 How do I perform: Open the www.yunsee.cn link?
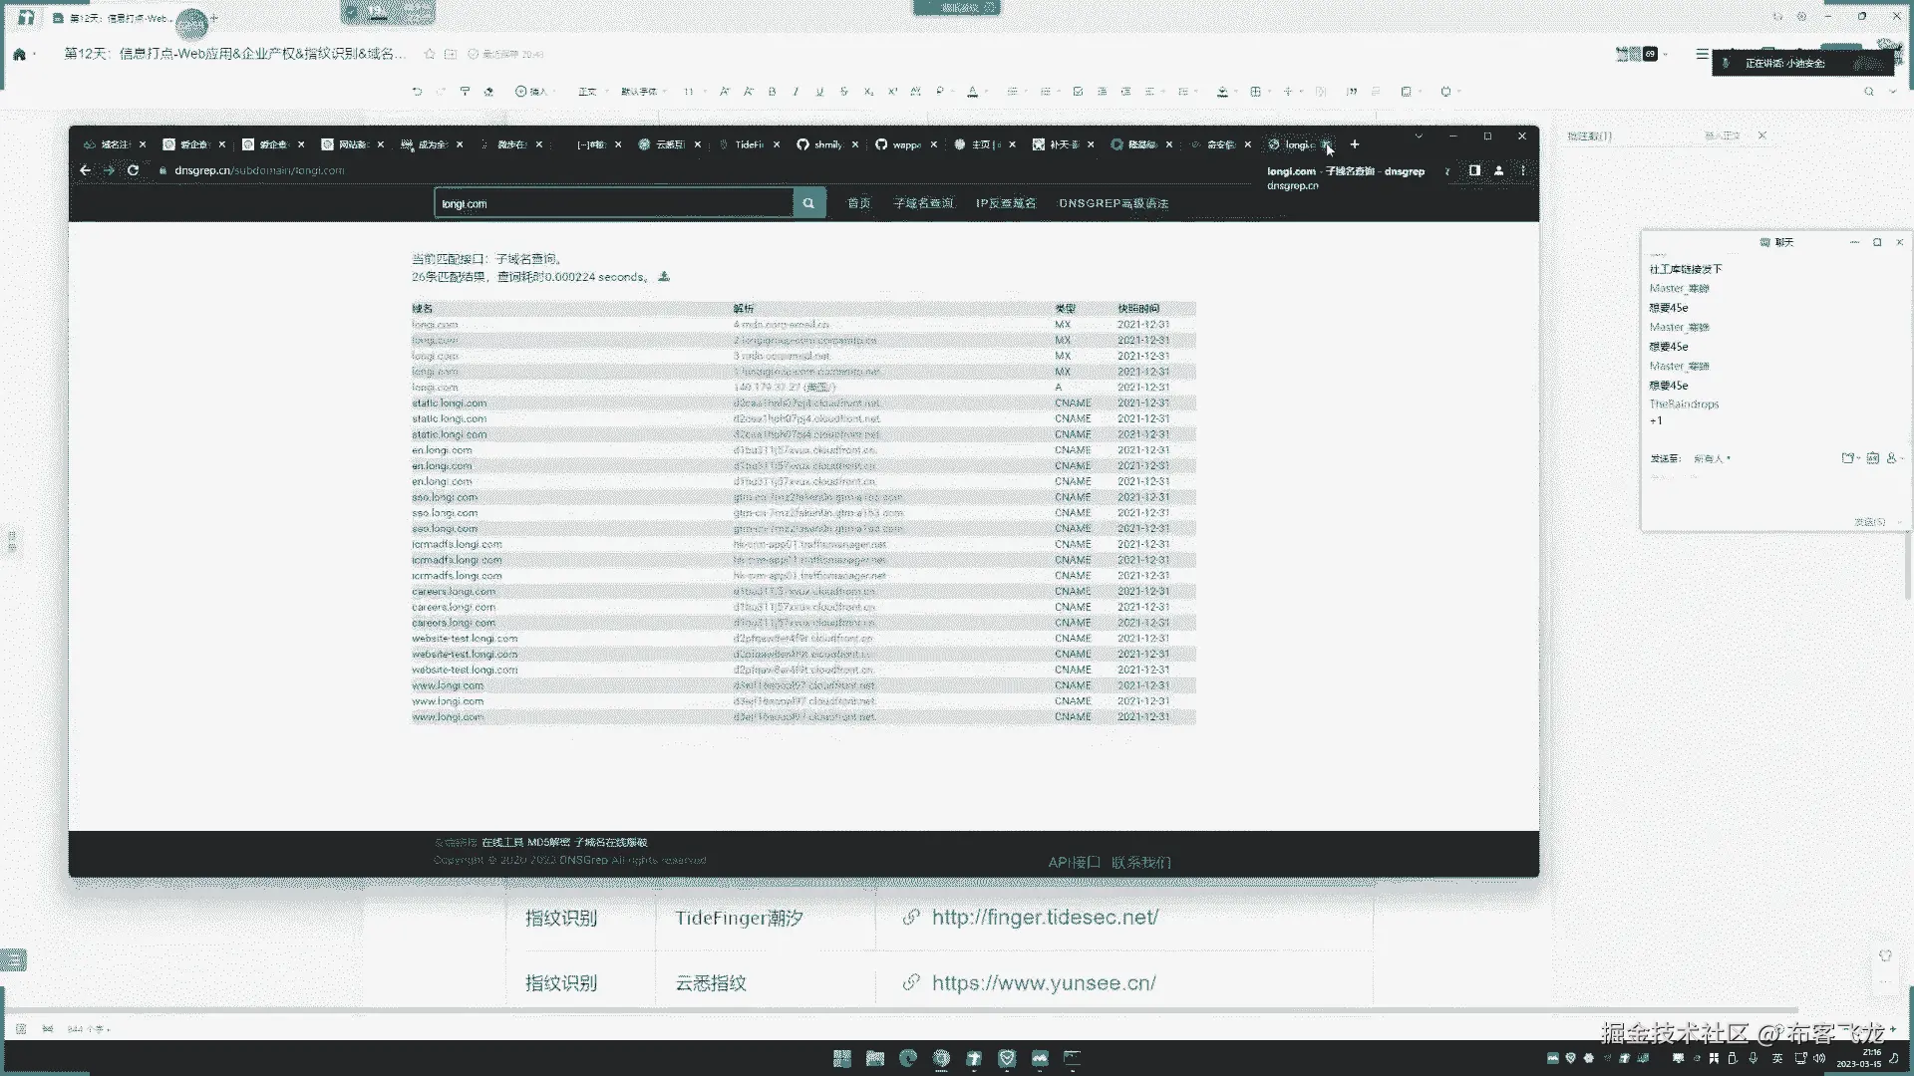click(x=1043, y=983)
